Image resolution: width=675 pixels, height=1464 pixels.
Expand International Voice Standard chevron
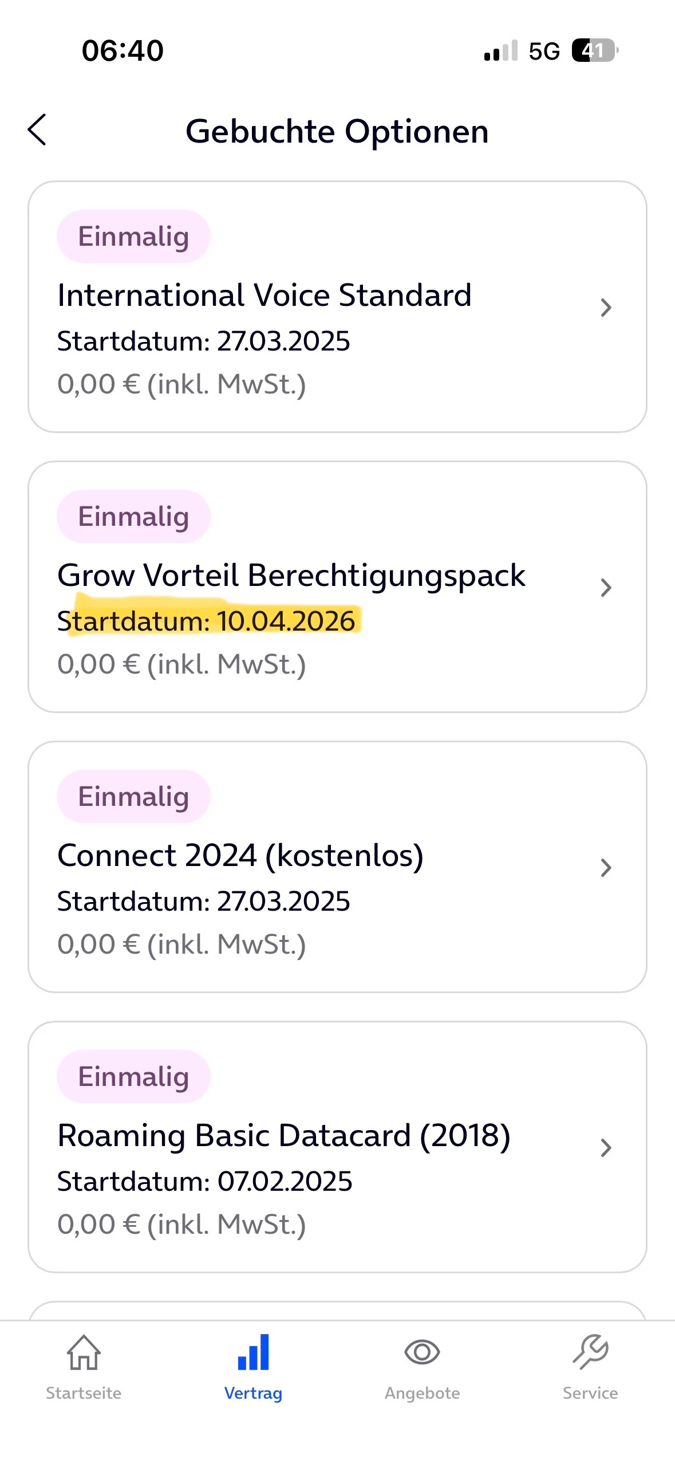(606, 308)
